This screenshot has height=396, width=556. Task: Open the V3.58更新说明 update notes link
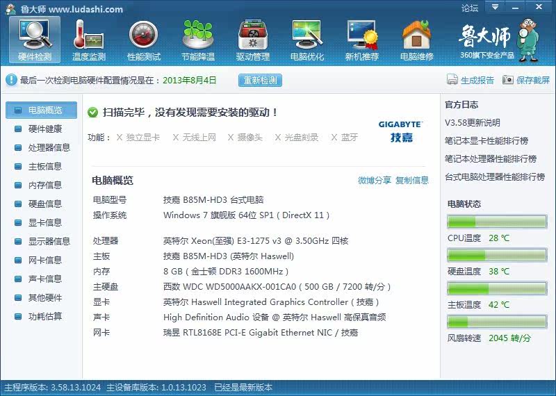(473, 123)
